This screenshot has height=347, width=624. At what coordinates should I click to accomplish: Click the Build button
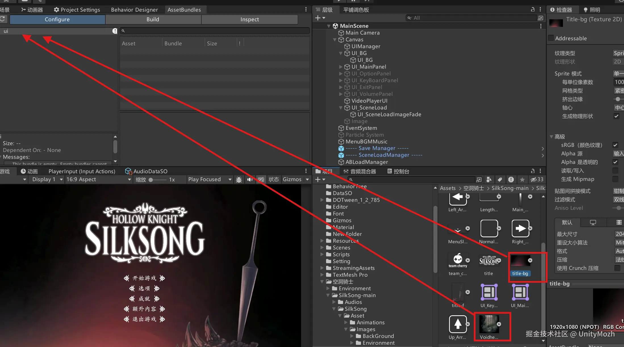click(x=153, y=19)
